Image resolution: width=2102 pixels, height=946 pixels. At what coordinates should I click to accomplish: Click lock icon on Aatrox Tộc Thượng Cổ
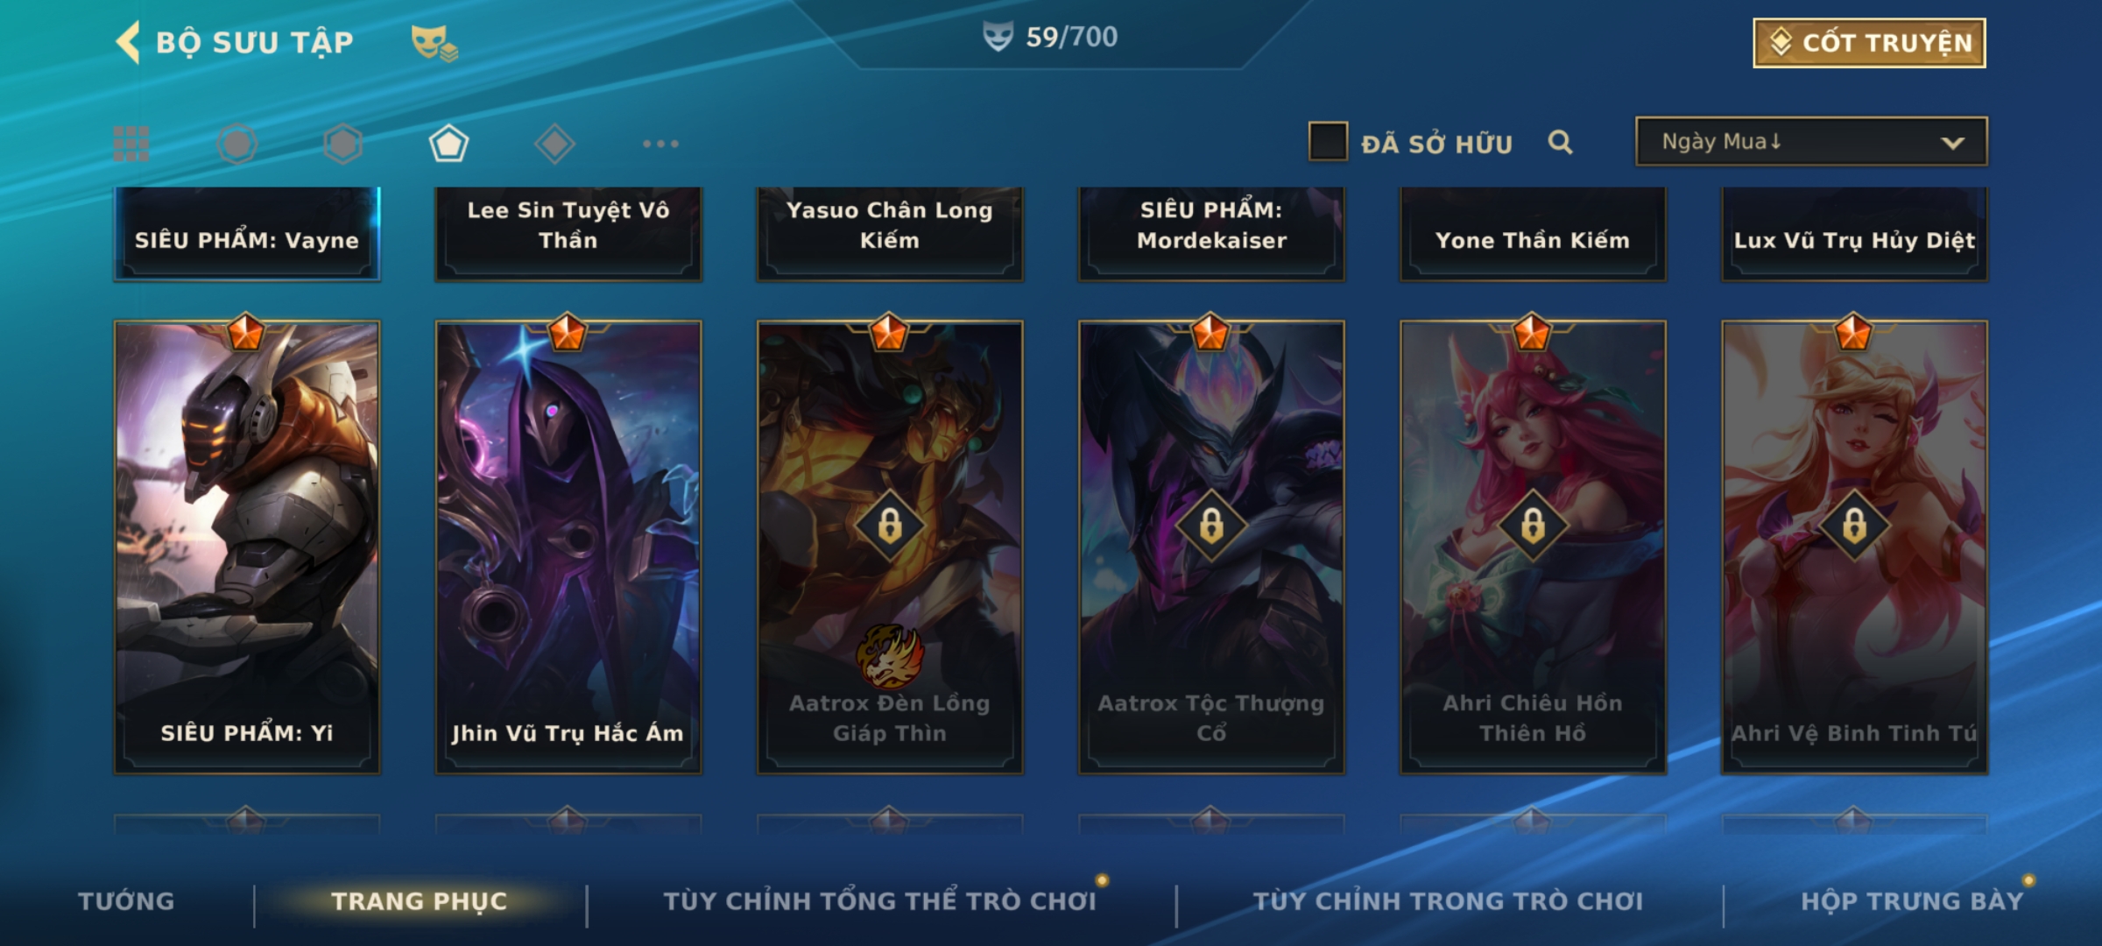coord(1211,526)
